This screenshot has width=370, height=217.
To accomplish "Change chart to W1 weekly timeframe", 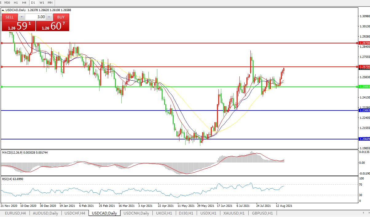I will pos(42,2).
